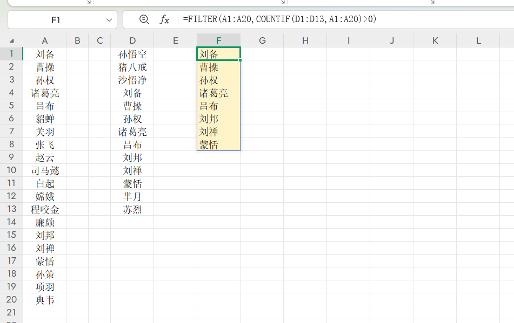Click the magnifier search icon beside fx
This screenshot has width=514, height=323.
pos(144,19)
